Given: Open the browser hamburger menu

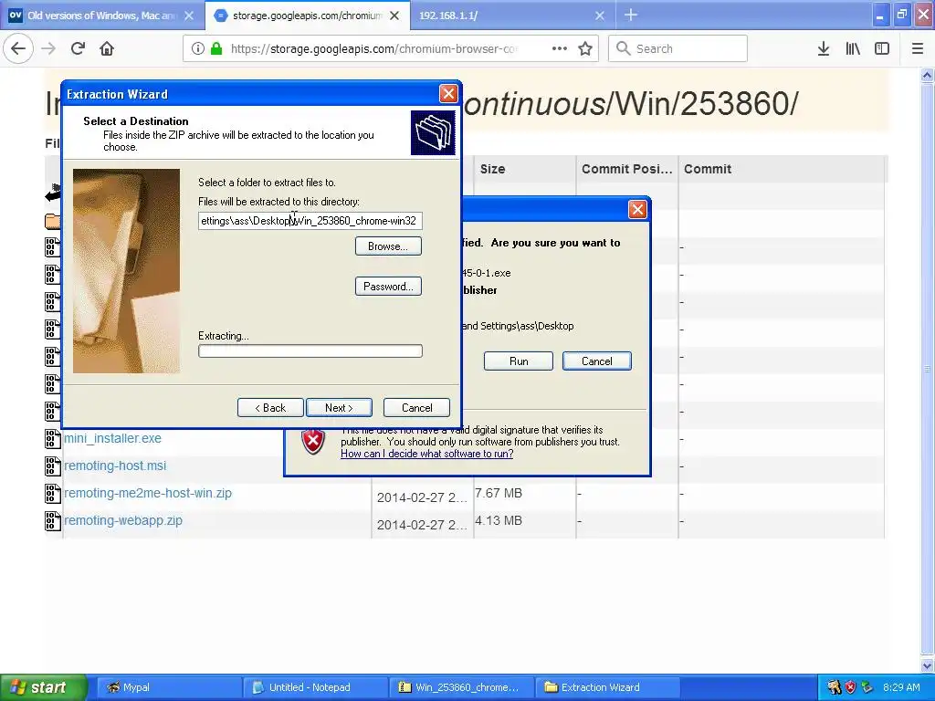Looking at the screenshot, I should point(918,48).
